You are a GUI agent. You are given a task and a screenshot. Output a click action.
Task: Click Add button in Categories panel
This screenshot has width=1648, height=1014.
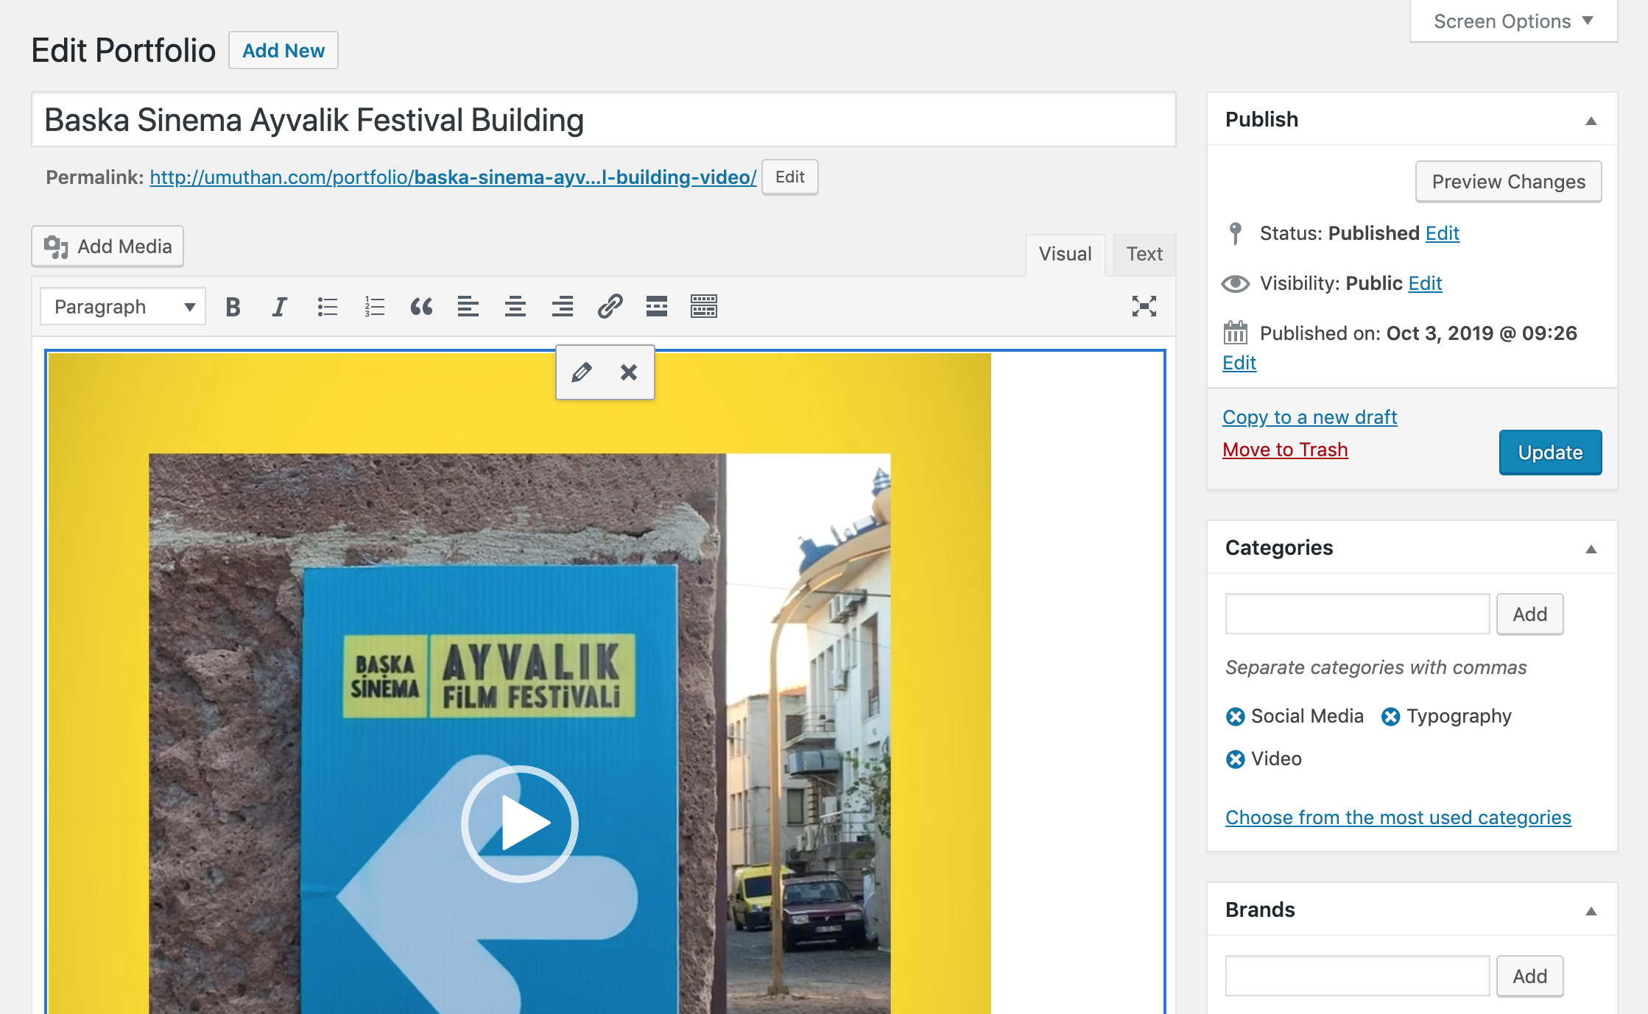tap(1529, 614)
